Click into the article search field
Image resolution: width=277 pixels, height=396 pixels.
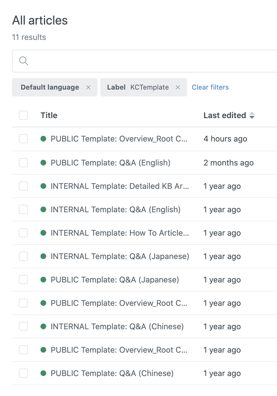(x=148, y=61)
